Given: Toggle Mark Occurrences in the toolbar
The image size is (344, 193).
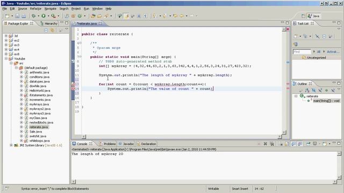Looking at the screenshot, I should (126, 16).
